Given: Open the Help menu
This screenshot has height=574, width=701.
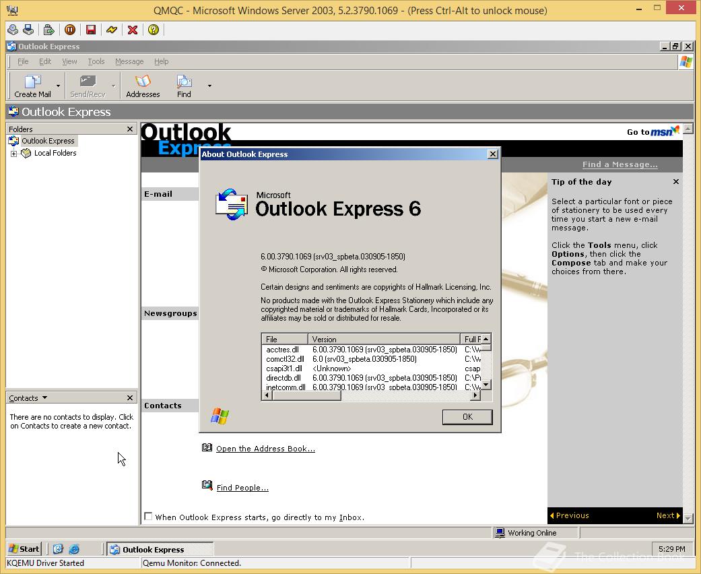Looking at the screenshot, I should [x=162, y=61].
